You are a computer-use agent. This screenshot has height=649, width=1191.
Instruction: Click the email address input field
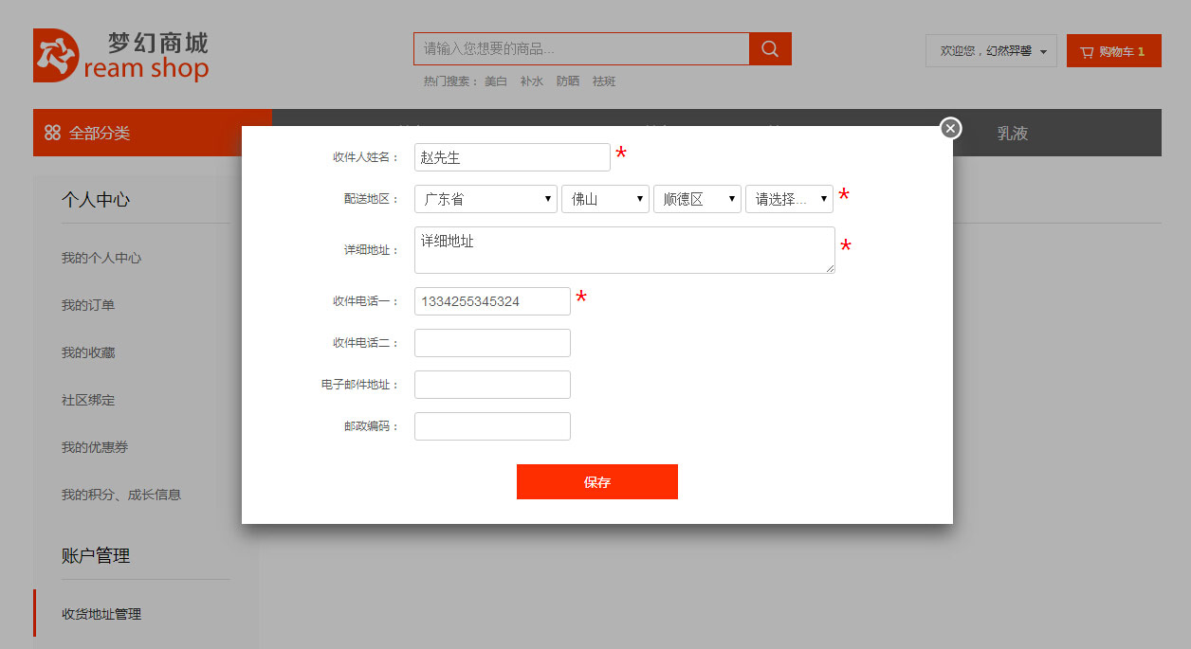(x=492, y=385)
